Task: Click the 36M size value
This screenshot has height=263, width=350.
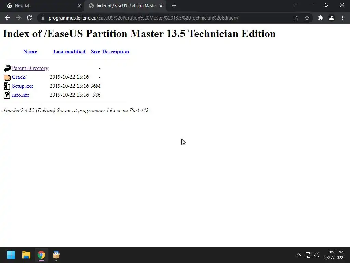Action: tap(96, 86)
